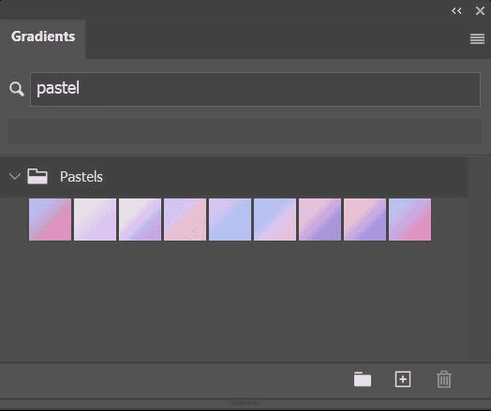Image resolution: width=491 pixels, height=411 pixels.
Task: Open the Gradients panel menu
Action: 477,39
